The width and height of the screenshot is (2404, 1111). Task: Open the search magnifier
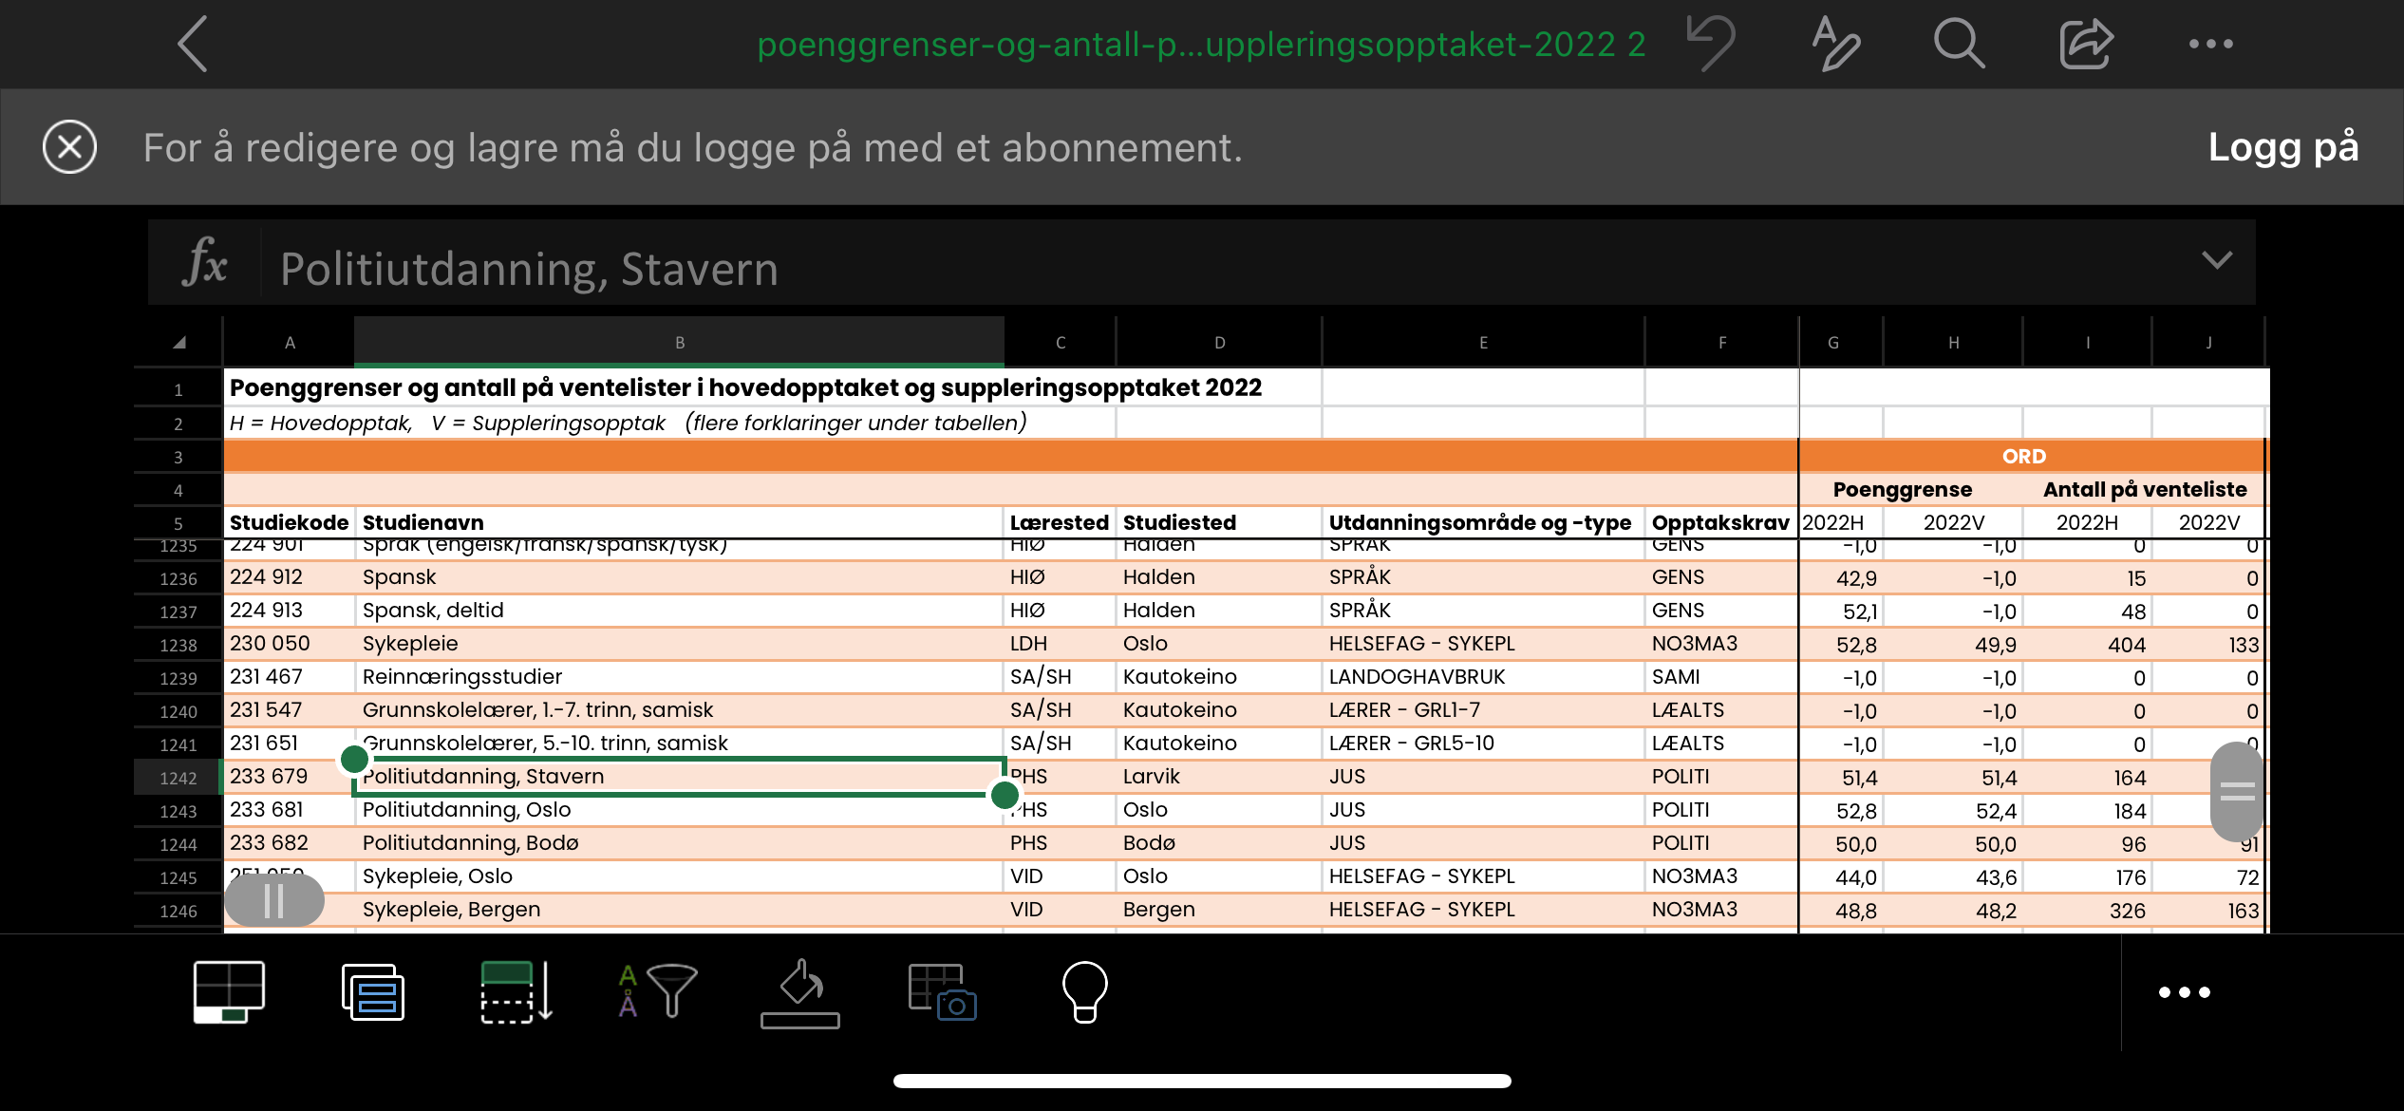pyautogui.click(x=1959, y=44)
